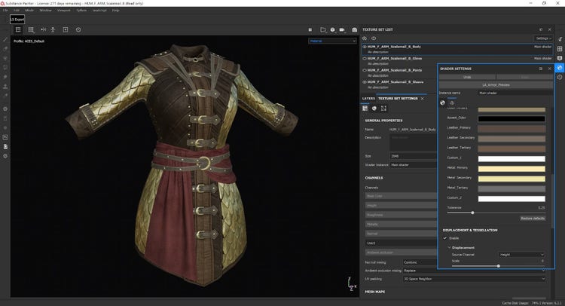
Task: Click the pause rendering icon
Action: pos(310,29)
